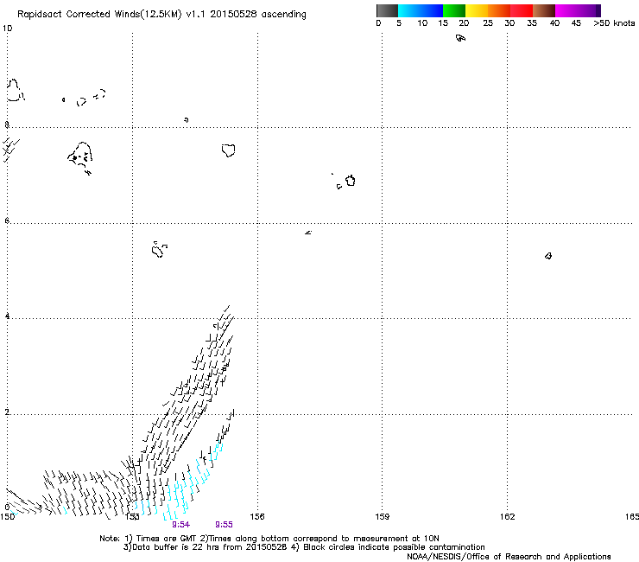
Task: Click the longitude label '156' on bottom axis
Action: pos(257,517)
